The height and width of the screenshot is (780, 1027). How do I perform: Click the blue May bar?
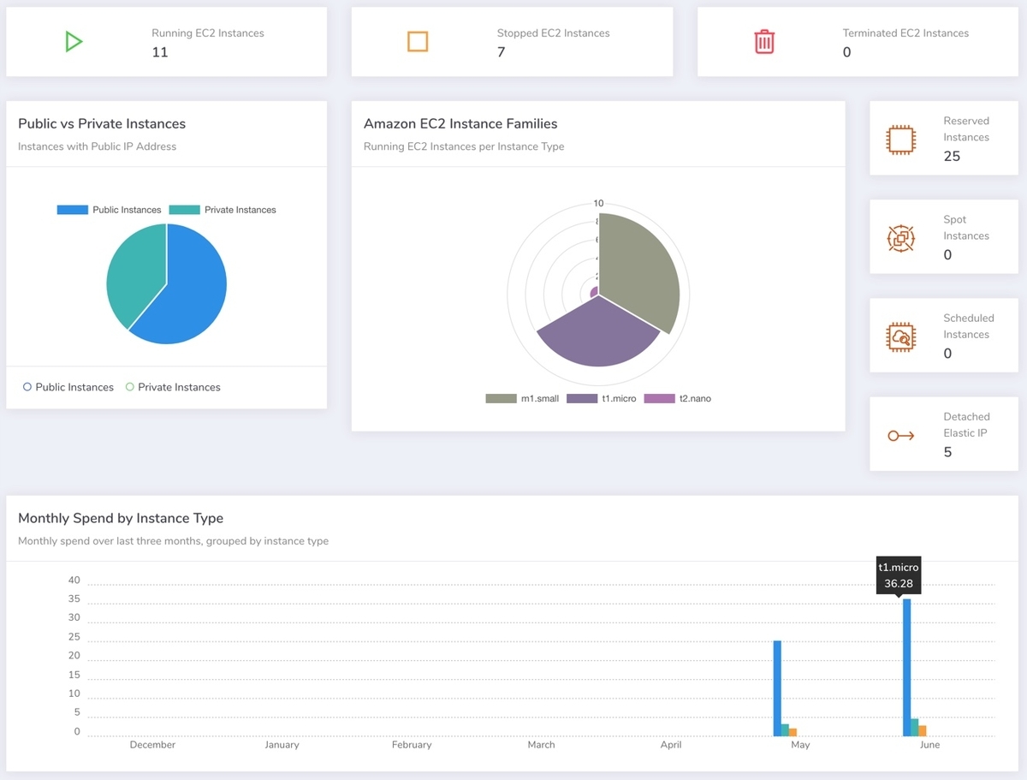tap(777, 688)
